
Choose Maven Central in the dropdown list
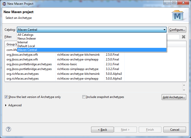27,50
